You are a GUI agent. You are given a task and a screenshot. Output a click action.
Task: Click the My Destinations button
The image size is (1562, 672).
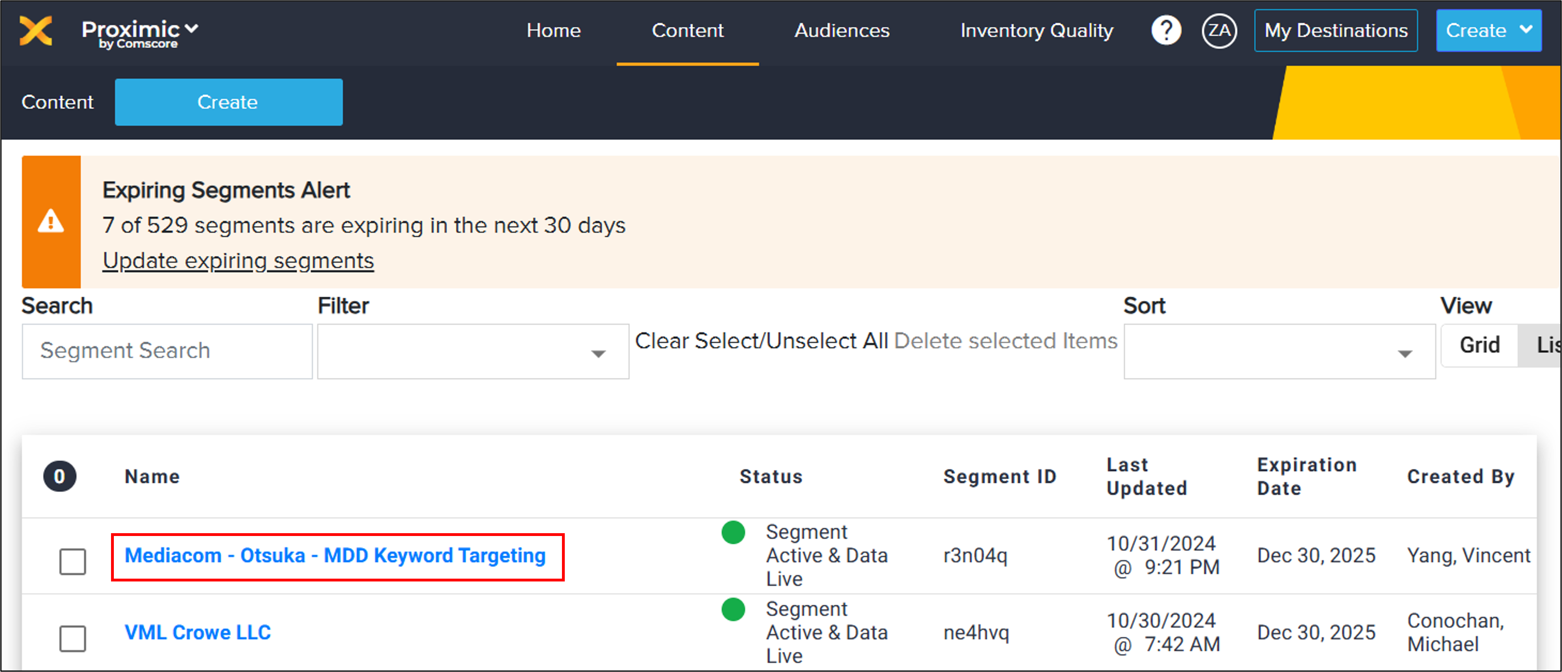1335,30
